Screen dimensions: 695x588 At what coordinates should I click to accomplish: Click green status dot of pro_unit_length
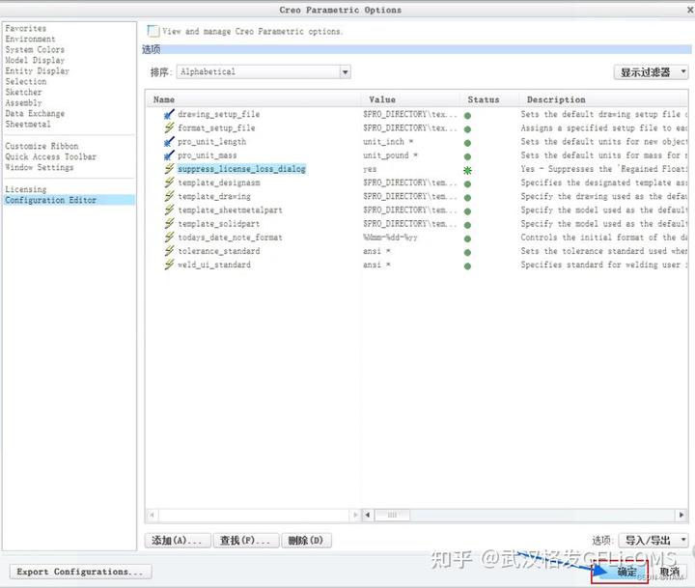click(x=467, y=143)
